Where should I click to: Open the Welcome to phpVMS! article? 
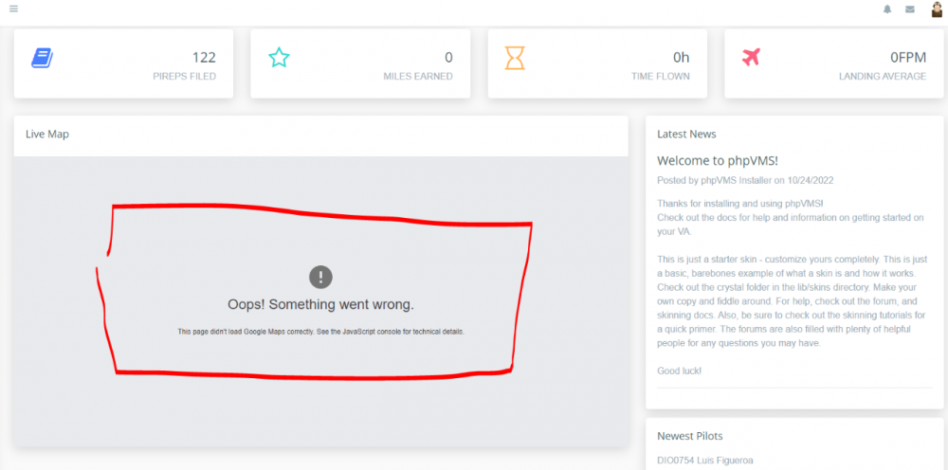718,160
